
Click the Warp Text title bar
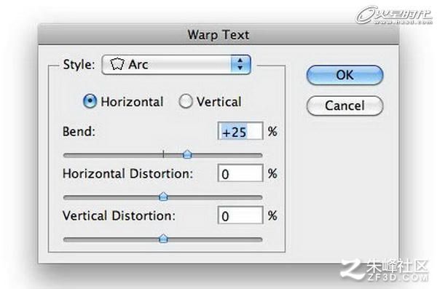(219, 34)
